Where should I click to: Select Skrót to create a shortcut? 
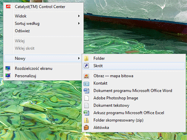point(134,66)
